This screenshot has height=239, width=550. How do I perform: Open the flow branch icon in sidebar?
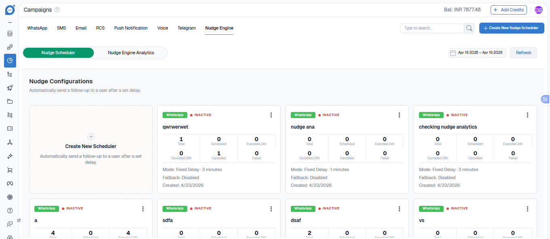(10, 74)
